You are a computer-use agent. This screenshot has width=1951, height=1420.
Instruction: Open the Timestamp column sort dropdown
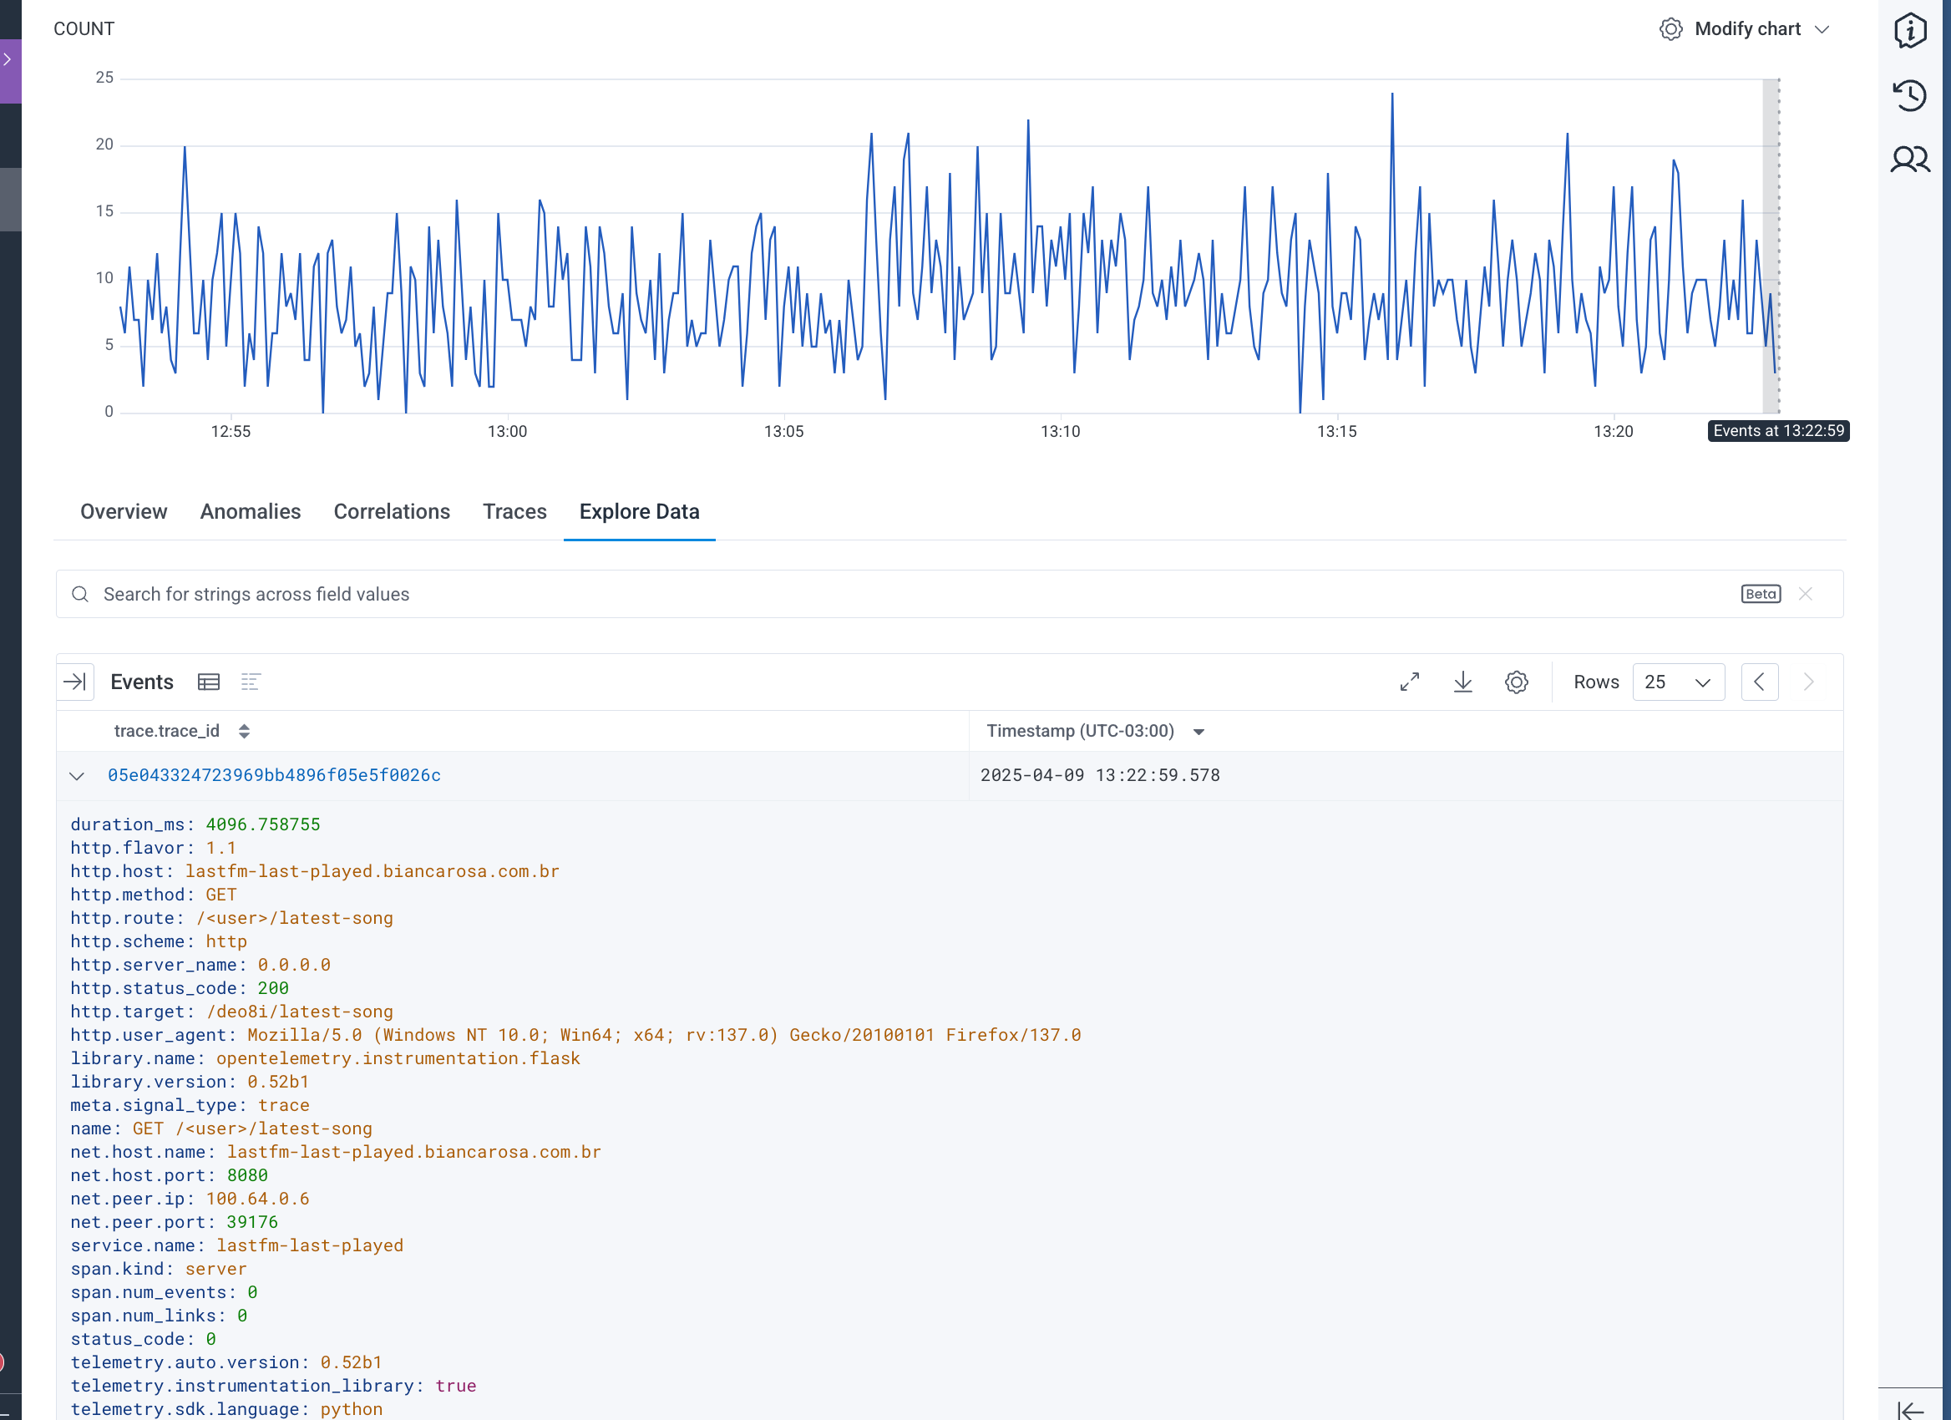pyautogui.click(x=1199, y=732)
